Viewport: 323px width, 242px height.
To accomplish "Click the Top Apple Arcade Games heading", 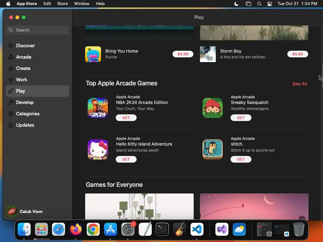I will (x=121, y=83).
